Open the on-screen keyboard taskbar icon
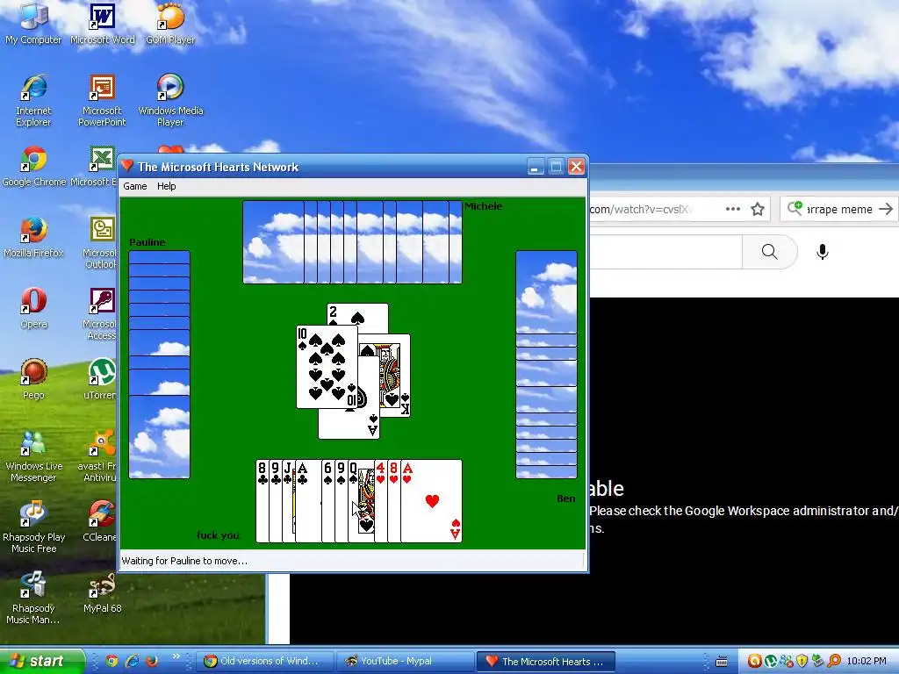The height and width of the screenshot is (674, 899). tap(723, 662)
